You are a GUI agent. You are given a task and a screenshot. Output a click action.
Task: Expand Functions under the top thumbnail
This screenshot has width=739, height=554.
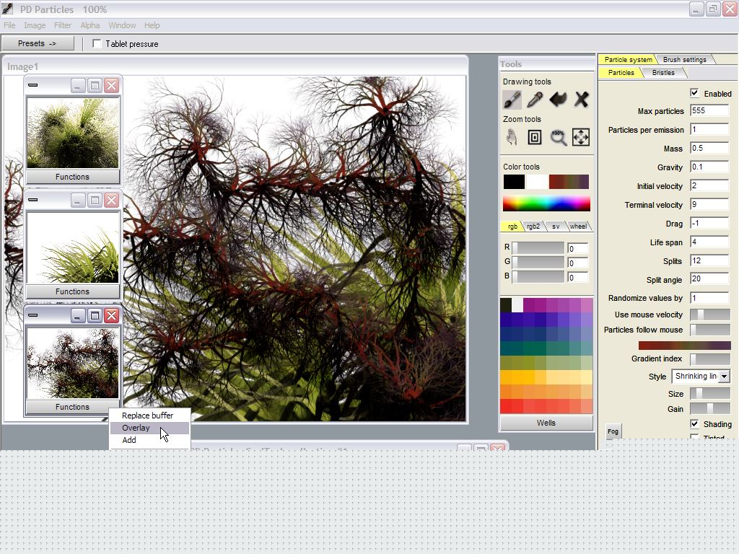[72, 177]
